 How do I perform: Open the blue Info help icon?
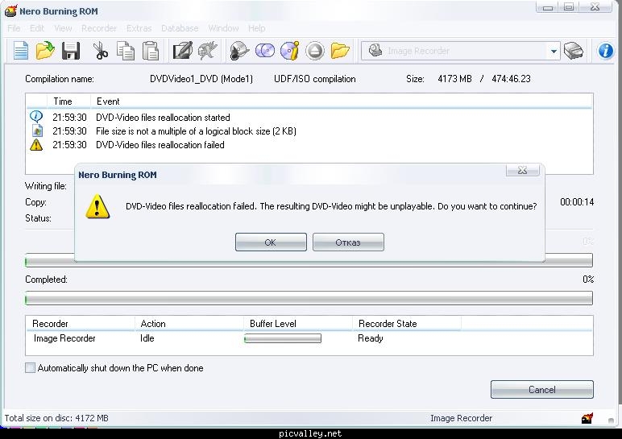[606, 51]
